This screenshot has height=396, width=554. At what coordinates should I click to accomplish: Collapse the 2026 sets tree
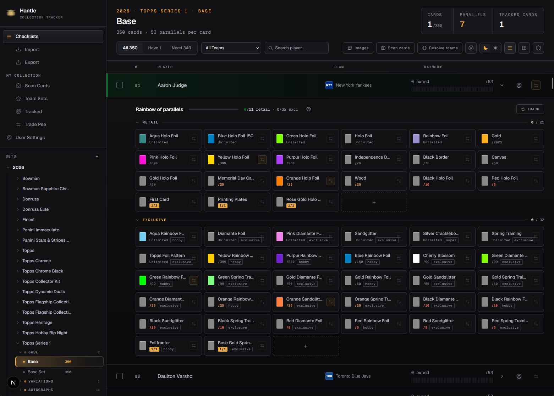coord(8,167)
